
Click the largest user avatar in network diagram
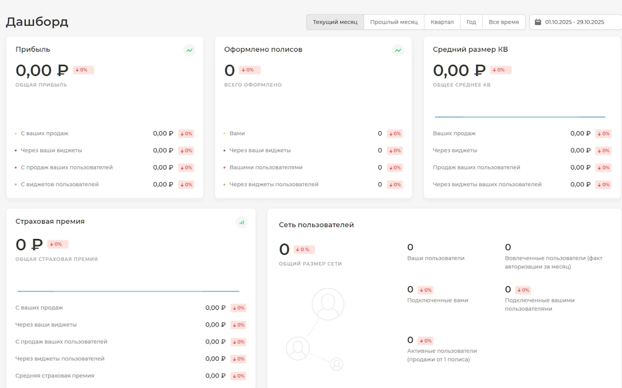click(x=328, y=304)
